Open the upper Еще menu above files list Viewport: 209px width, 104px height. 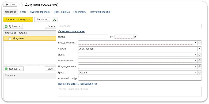coord(51,27)
